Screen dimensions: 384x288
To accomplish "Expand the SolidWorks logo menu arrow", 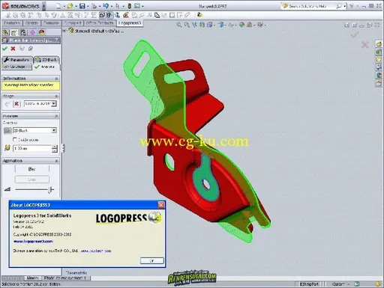I will click(44, 6).
